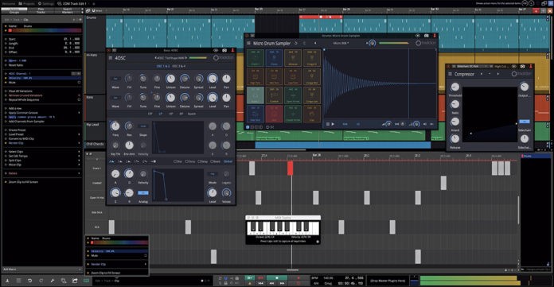Click red pin icon in Micro Drum Sampler title bar

pyautogui.click(x=435, y=36)
